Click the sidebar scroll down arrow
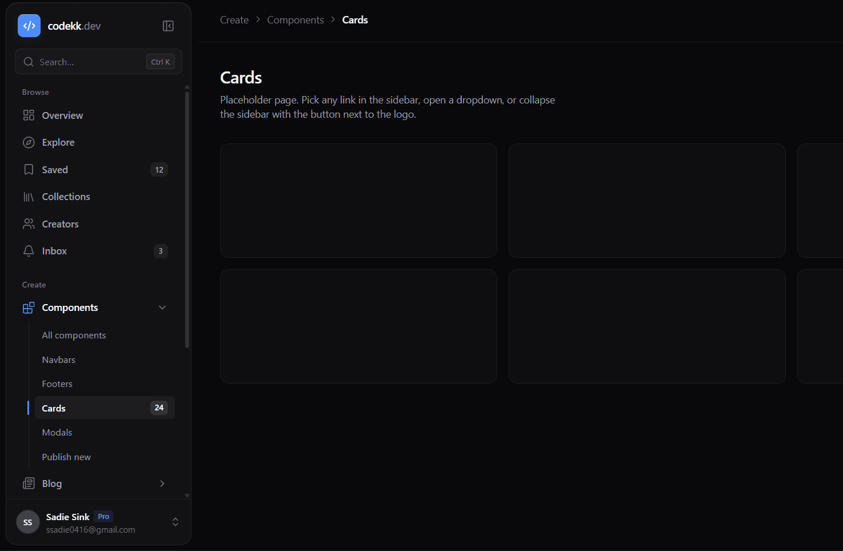Screen dimensions: 843x551 pyautogui.click(x=187, y=496)
